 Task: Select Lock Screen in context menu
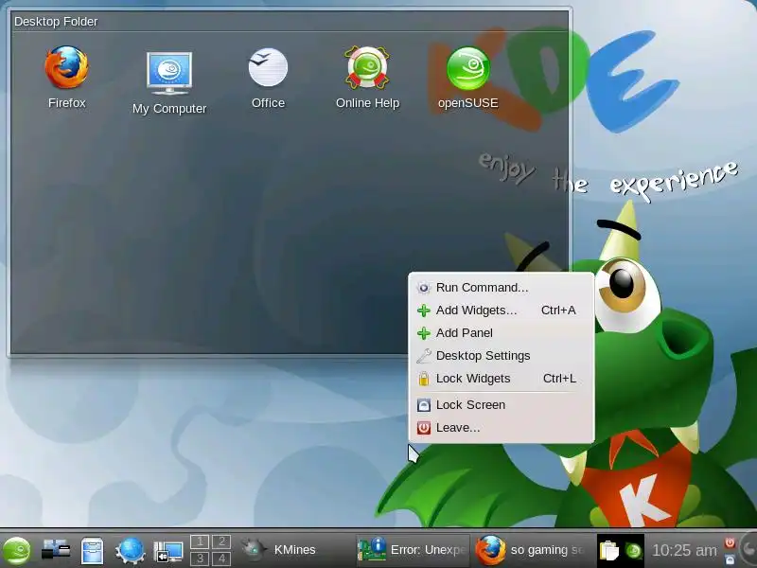pos(502,405)
